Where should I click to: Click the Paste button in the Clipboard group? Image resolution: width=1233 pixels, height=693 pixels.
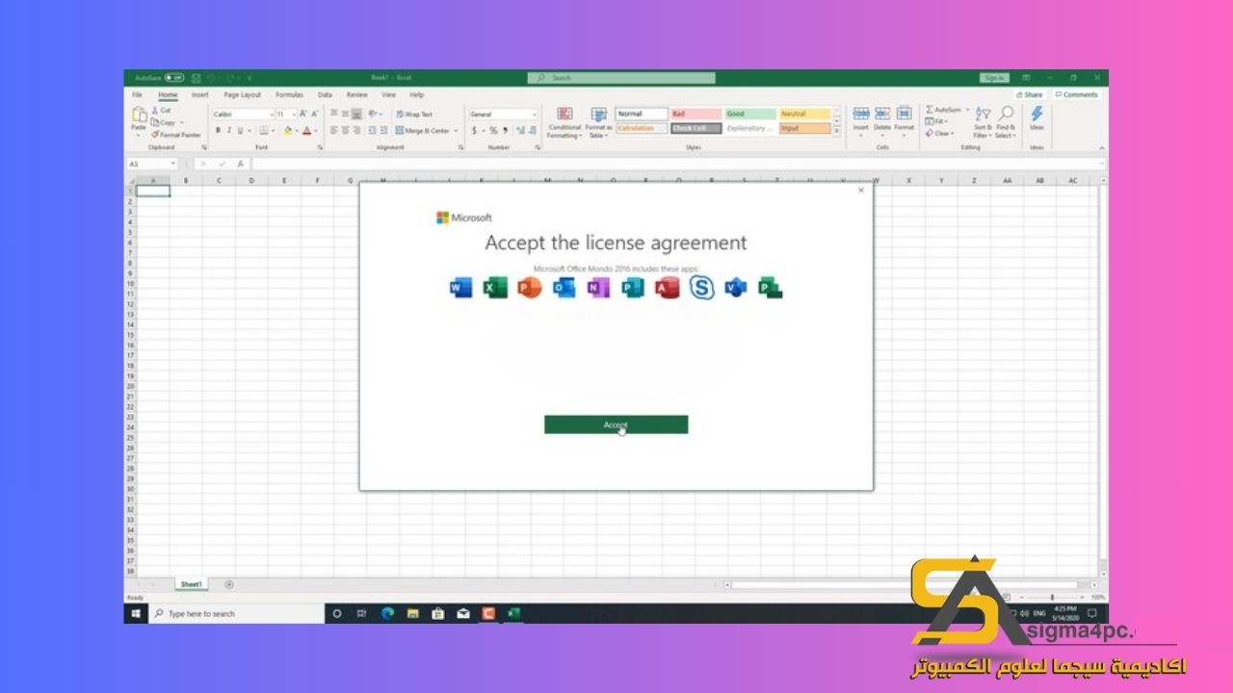[139, 119]
